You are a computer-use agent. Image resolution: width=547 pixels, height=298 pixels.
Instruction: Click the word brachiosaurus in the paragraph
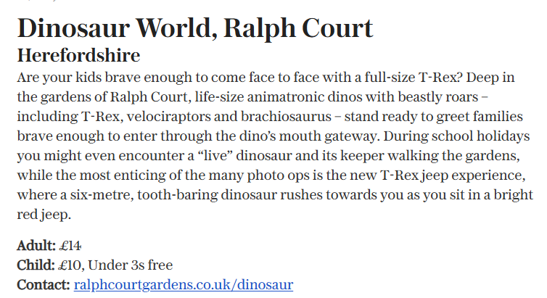(x=286, y=117)
